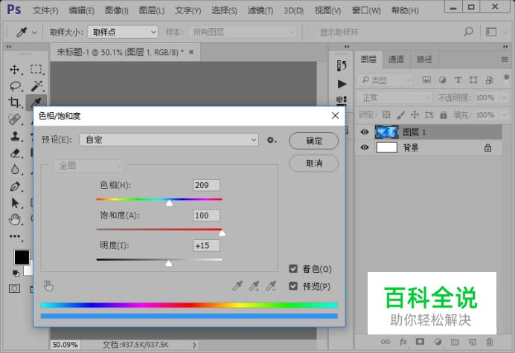Open the extra tools ellipsis
Screen dimensions: 515x353
click(x=15, y=236)
